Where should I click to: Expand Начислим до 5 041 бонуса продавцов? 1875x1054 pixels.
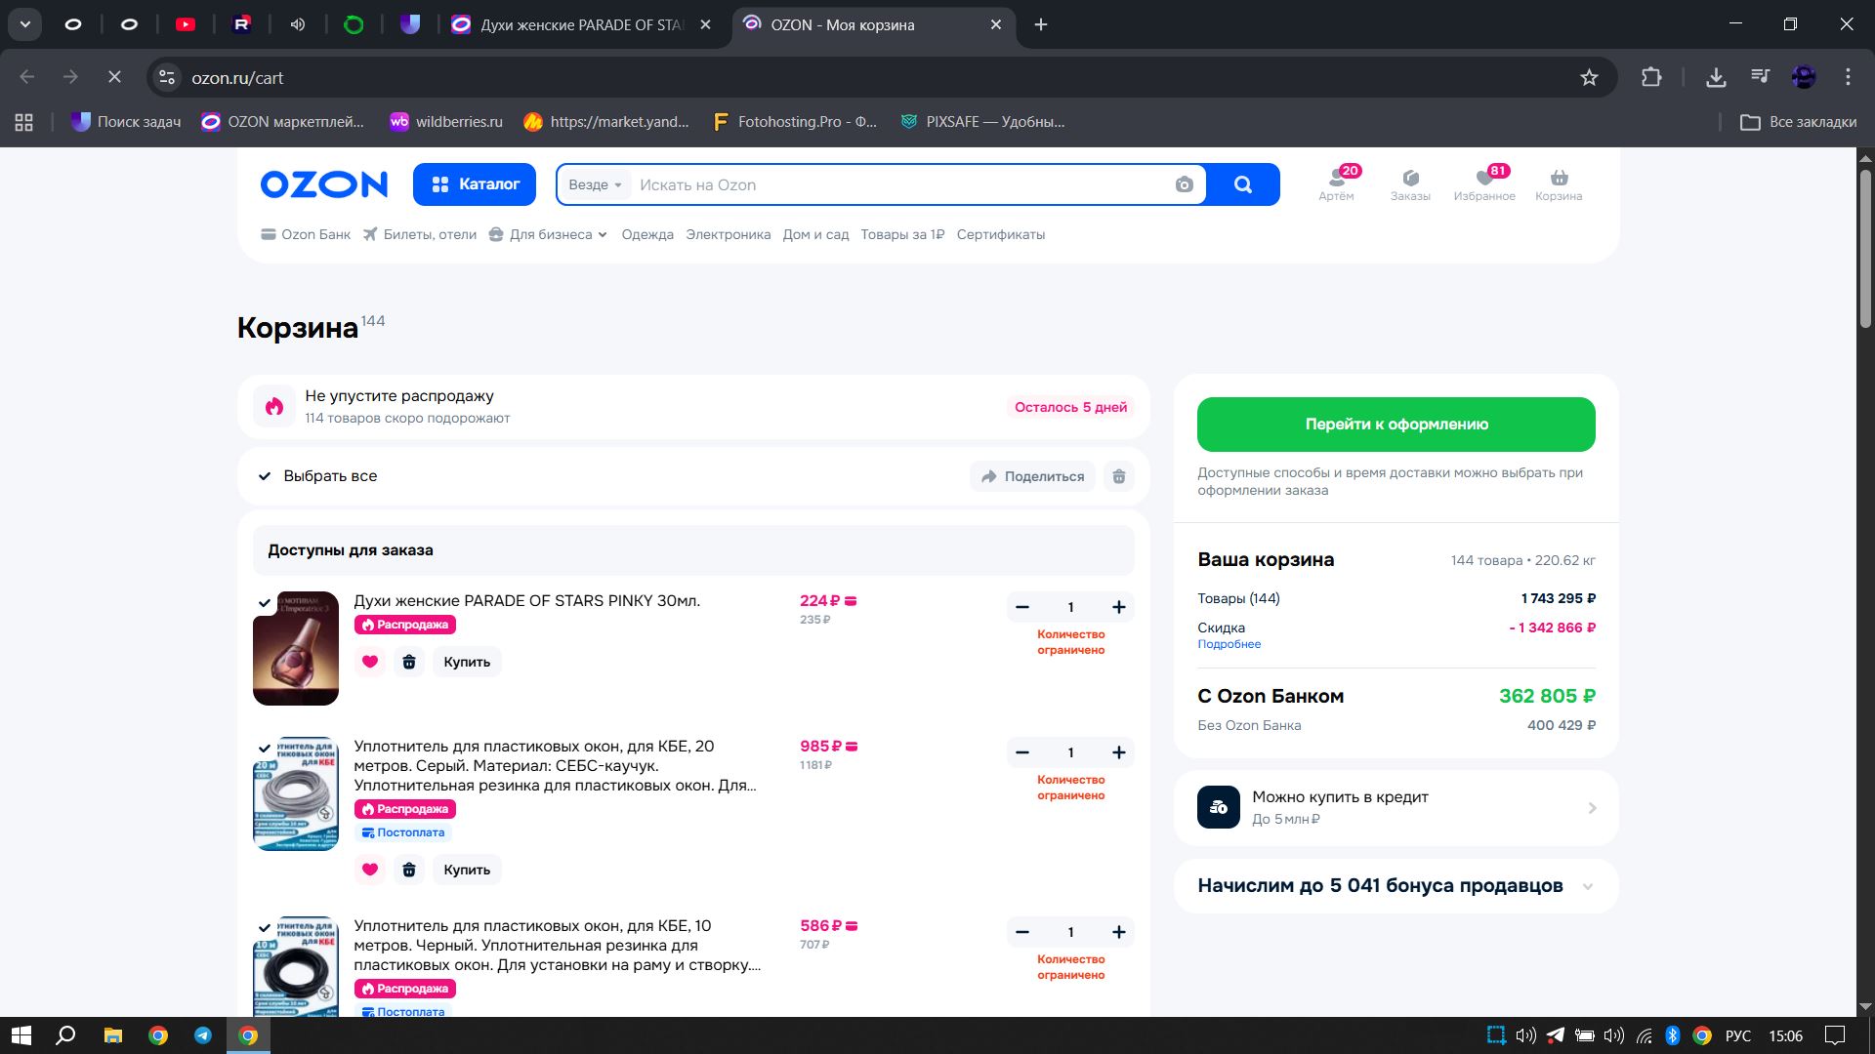(1587, 886)
